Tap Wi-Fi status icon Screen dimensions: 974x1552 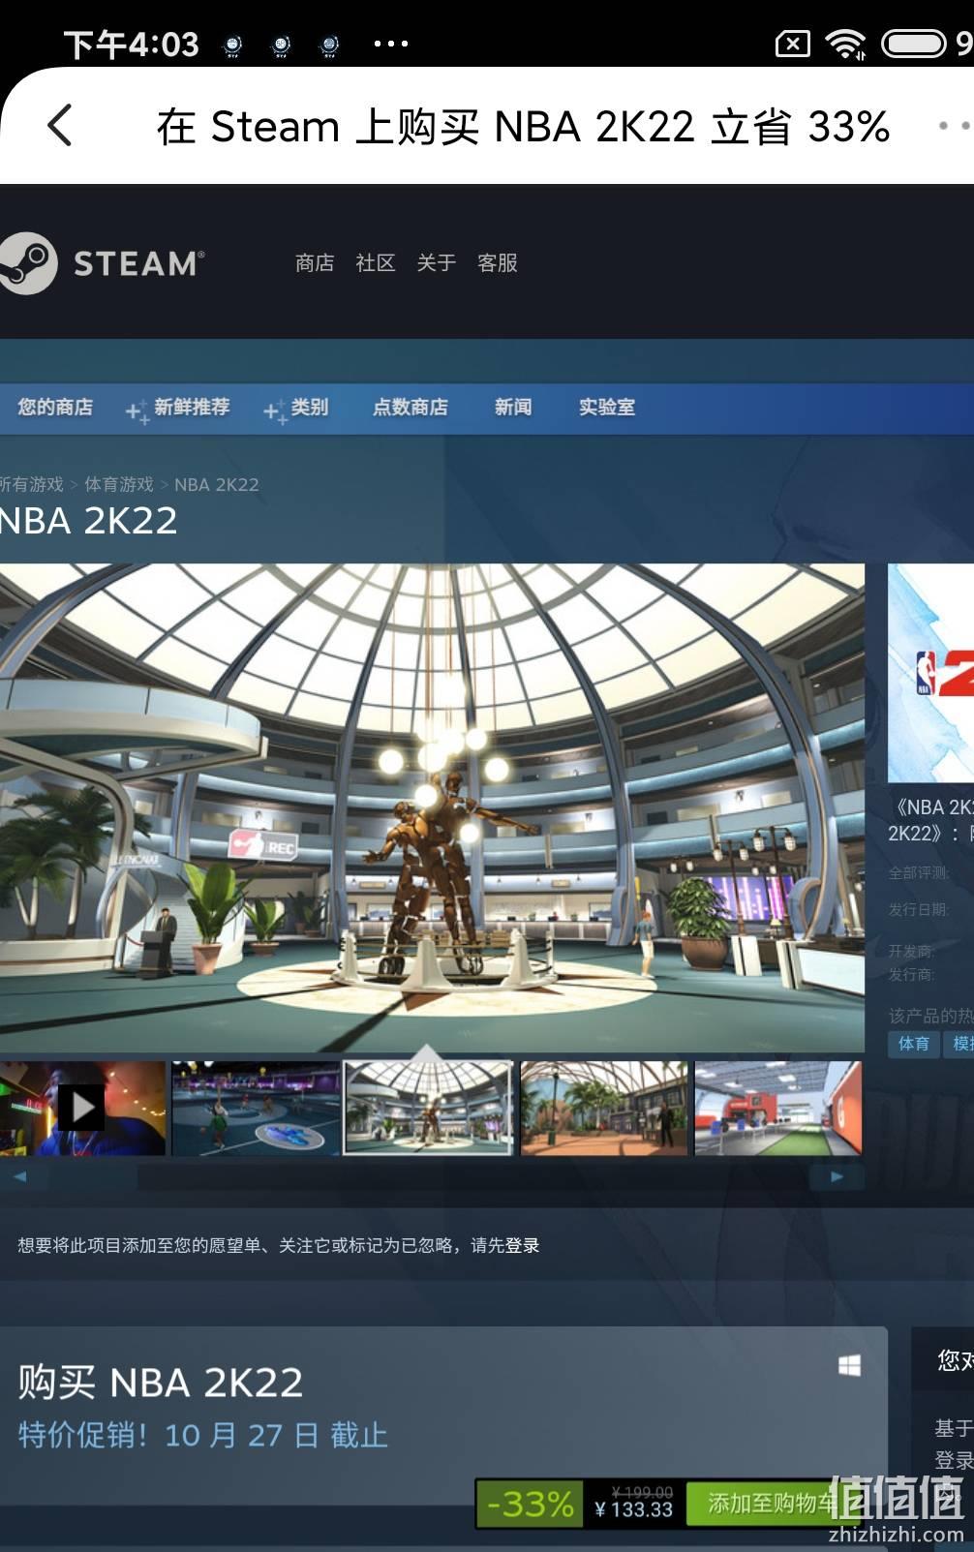click(845, 44)
